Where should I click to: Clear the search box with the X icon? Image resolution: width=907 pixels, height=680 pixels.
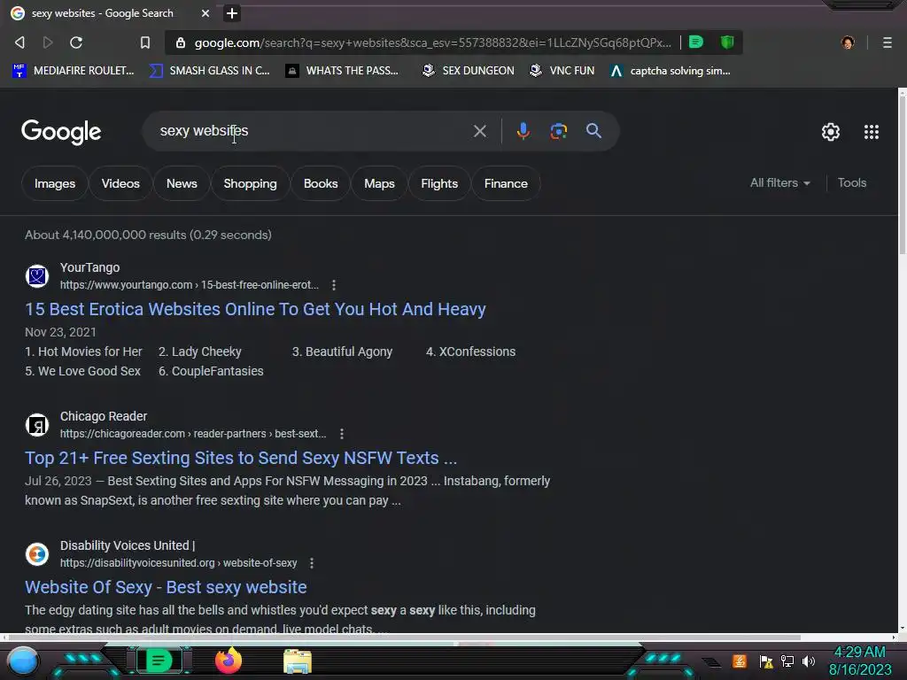(x=479, y=131)
